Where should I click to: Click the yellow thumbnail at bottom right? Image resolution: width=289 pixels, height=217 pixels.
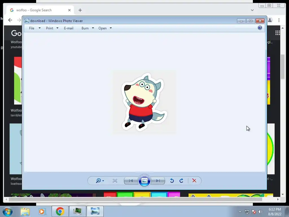click(x=231, y=195)
